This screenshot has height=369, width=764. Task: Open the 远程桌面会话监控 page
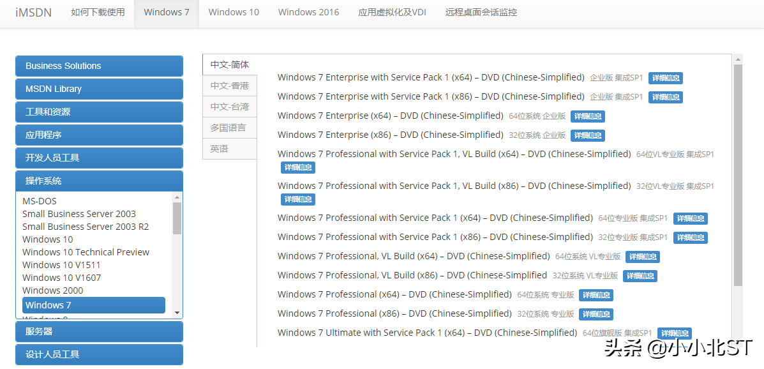(x=481, y=11)
